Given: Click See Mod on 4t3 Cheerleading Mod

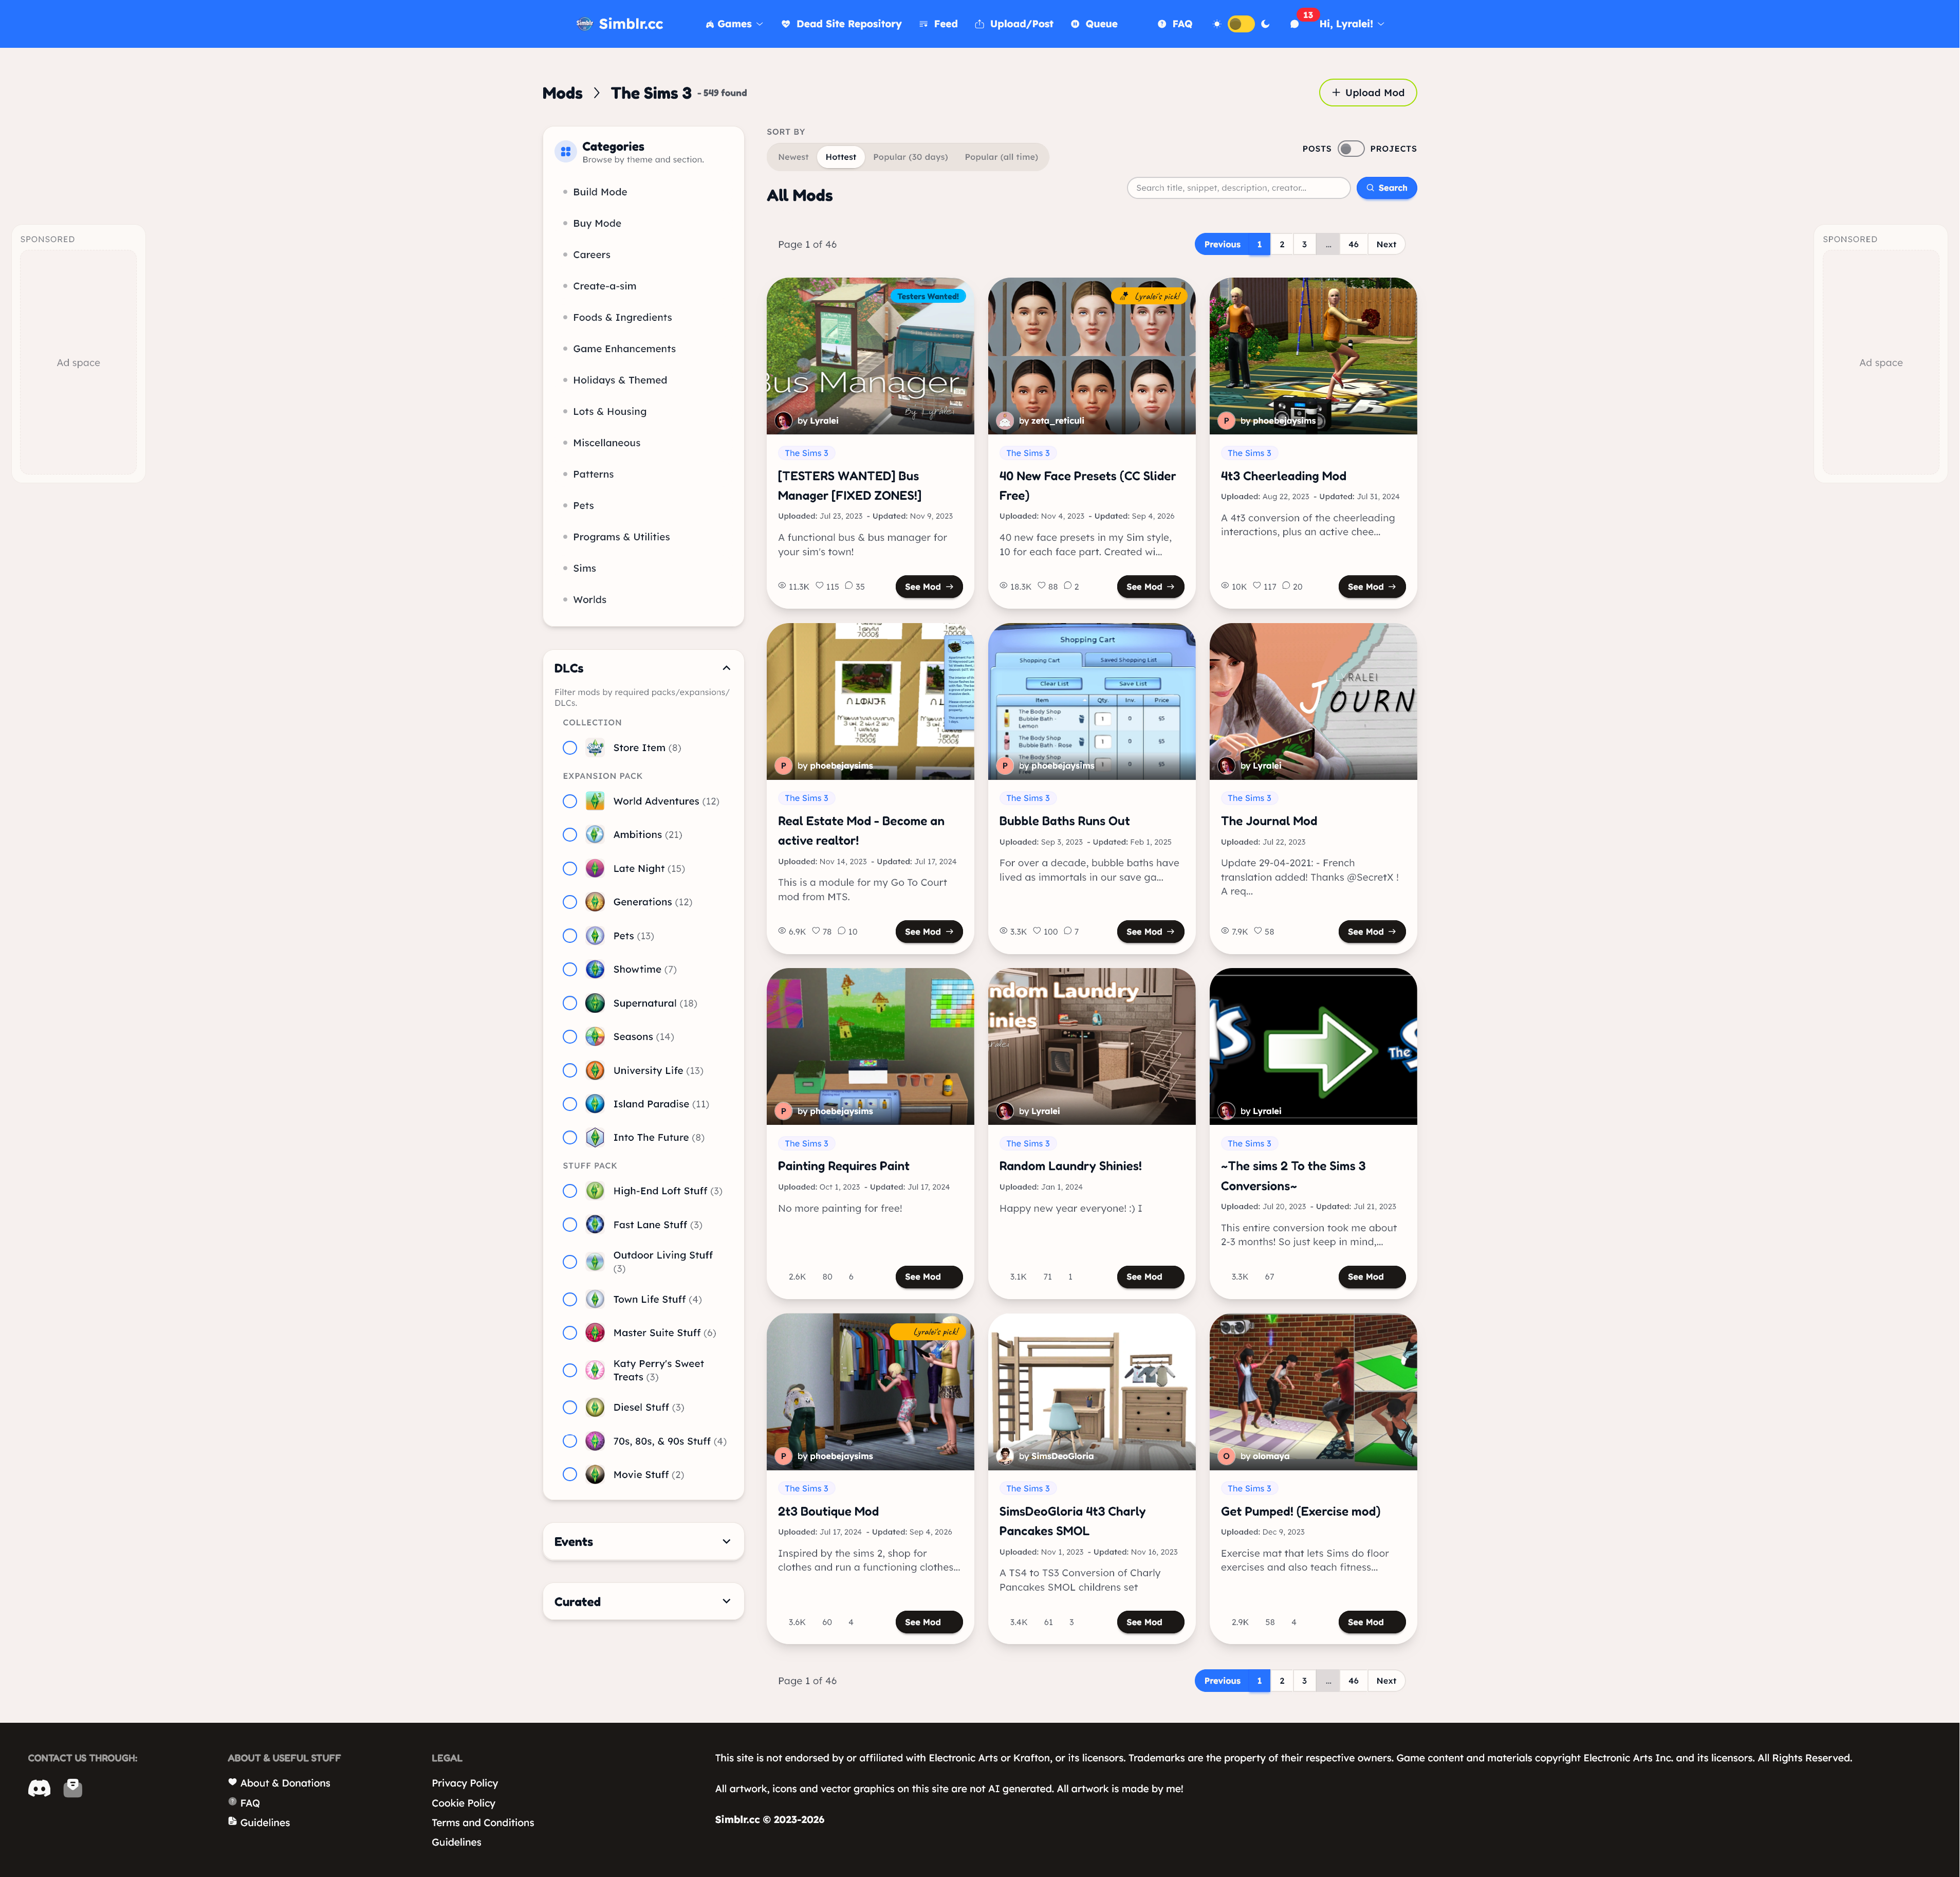Looking at the screenshot, I should click(x=1371, y=587).
